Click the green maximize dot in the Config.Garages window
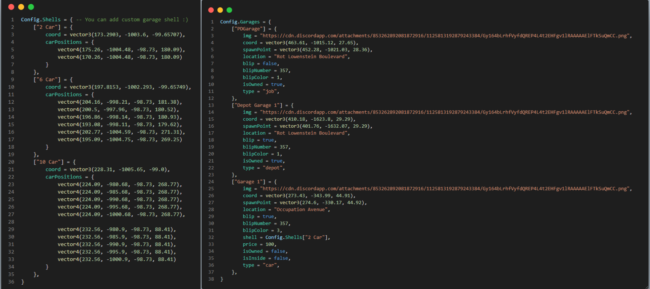Screen dimensions: 650x289 pos(229,10)
